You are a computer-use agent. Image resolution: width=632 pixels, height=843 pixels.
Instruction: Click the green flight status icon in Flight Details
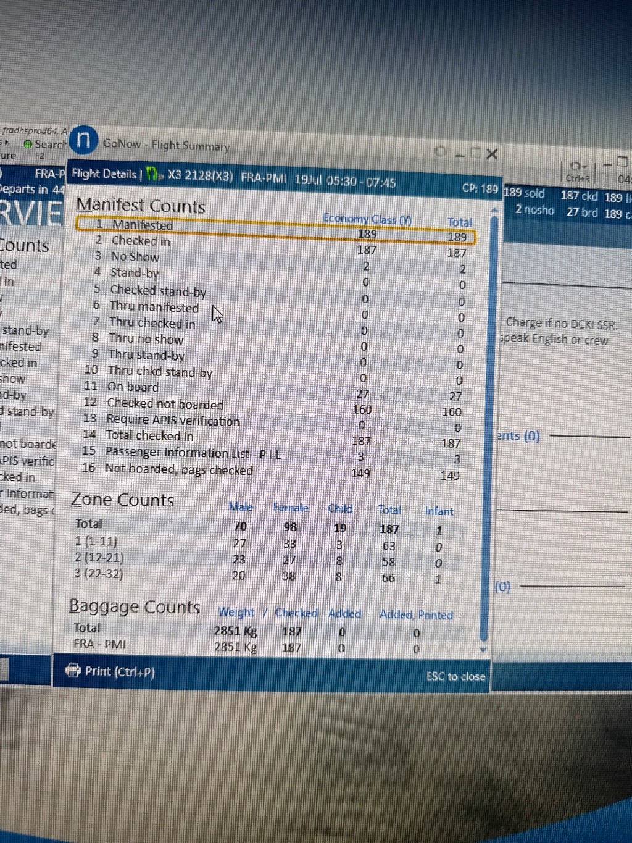click(x=152, y=175)
